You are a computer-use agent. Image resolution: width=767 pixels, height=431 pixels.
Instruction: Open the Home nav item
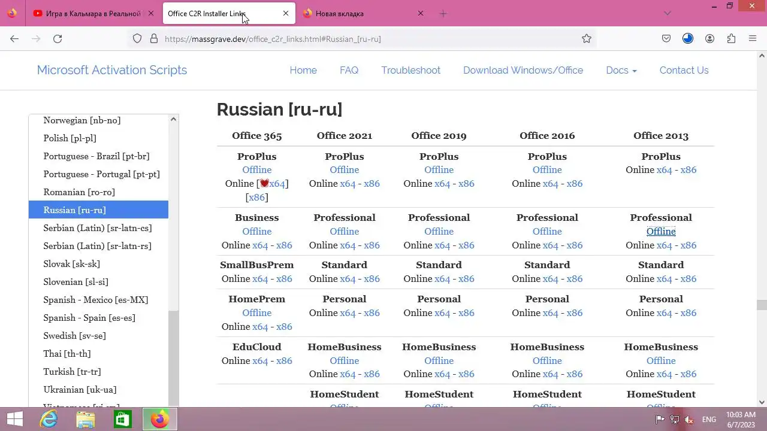pyautogui.click(x=303, y=70)
